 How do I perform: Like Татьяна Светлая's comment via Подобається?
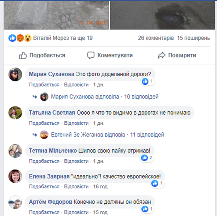(x=44, y=123)
